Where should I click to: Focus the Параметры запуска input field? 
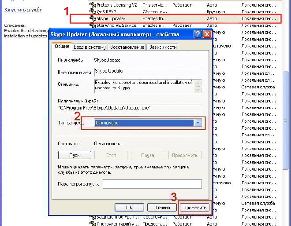152,184
